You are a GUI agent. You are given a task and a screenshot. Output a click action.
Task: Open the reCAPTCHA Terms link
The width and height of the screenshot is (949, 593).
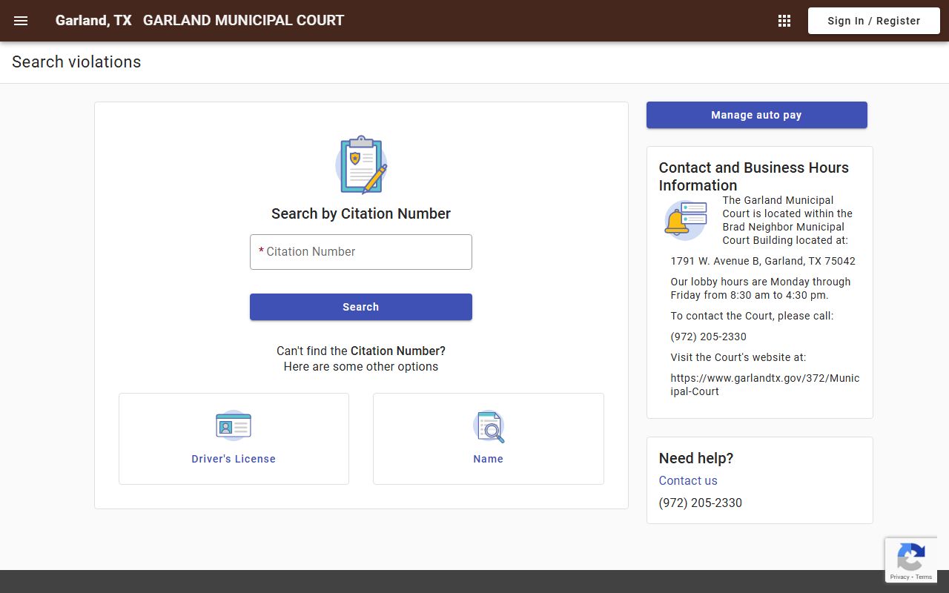click(924, 577)
